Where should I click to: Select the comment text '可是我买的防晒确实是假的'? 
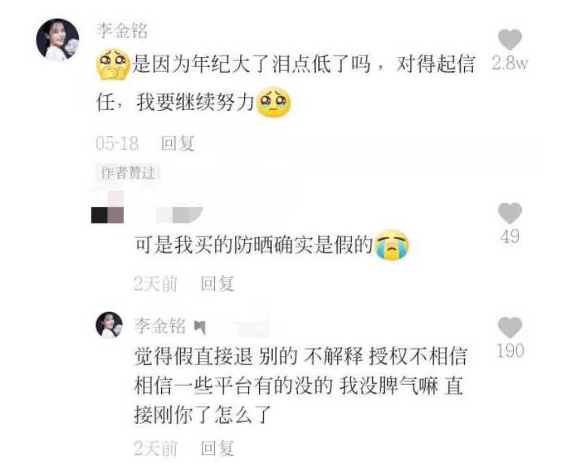coord(254,245)
